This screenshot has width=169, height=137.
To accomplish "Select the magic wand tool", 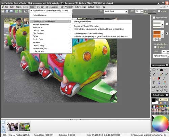I will click(165, 90).
